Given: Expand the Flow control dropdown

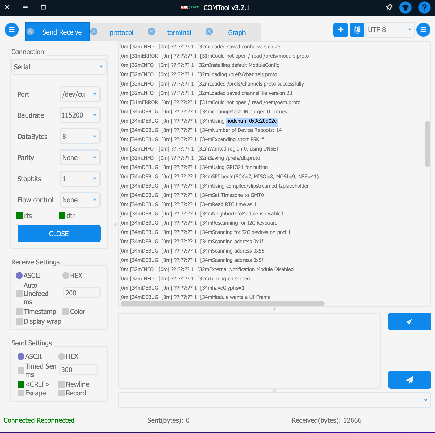Looking at the screenshot, I should [x=80, y=200].
